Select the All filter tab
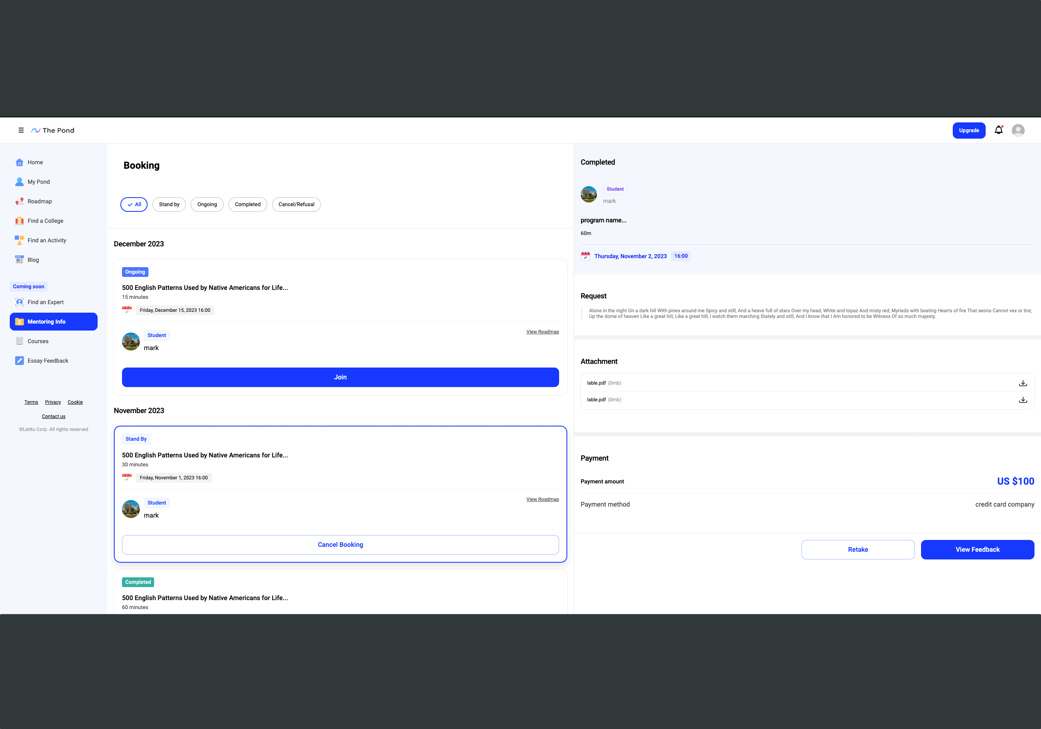The image size is (1041, 729). click(x=135, y=204)
